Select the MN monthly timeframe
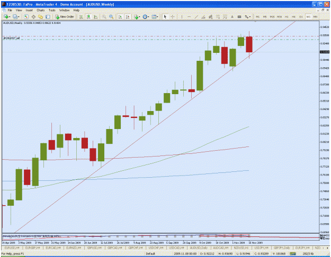331x257 pixels. [x=316, y=16]
